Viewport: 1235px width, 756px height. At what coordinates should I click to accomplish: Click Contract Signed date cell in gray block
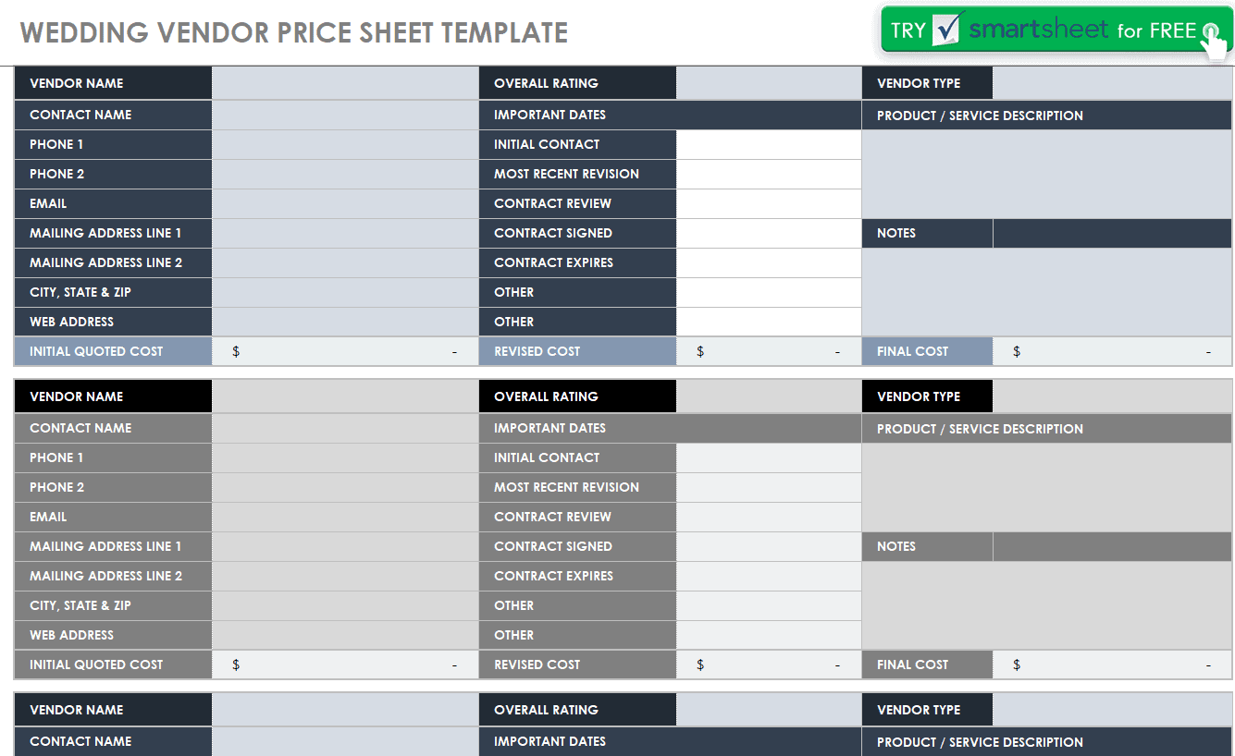click(769, 546)
